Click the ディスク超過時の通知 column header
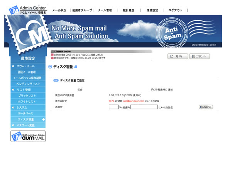The width and height of the screenshot is (247, 174). coord(162,90)
